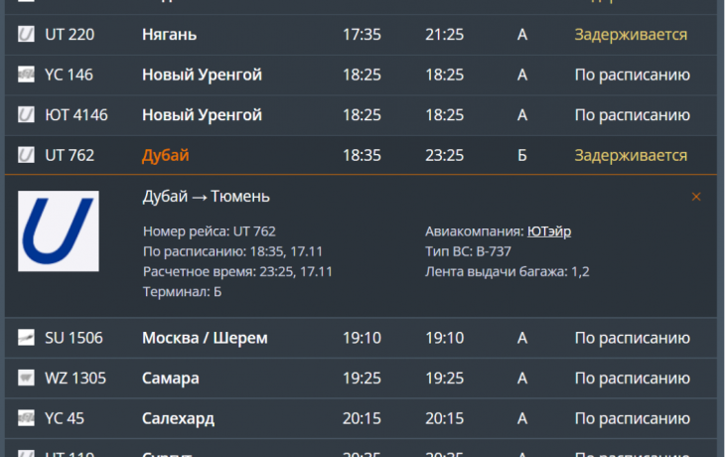Select the YC 146 Новый Уренгой row
The width and height of the screenshot is (725, 457).
point(202,76)
